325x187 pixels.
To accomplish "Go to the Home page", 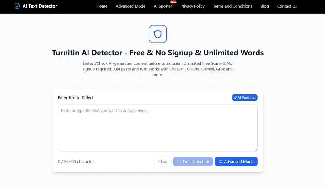I will (x=102, y=6).
